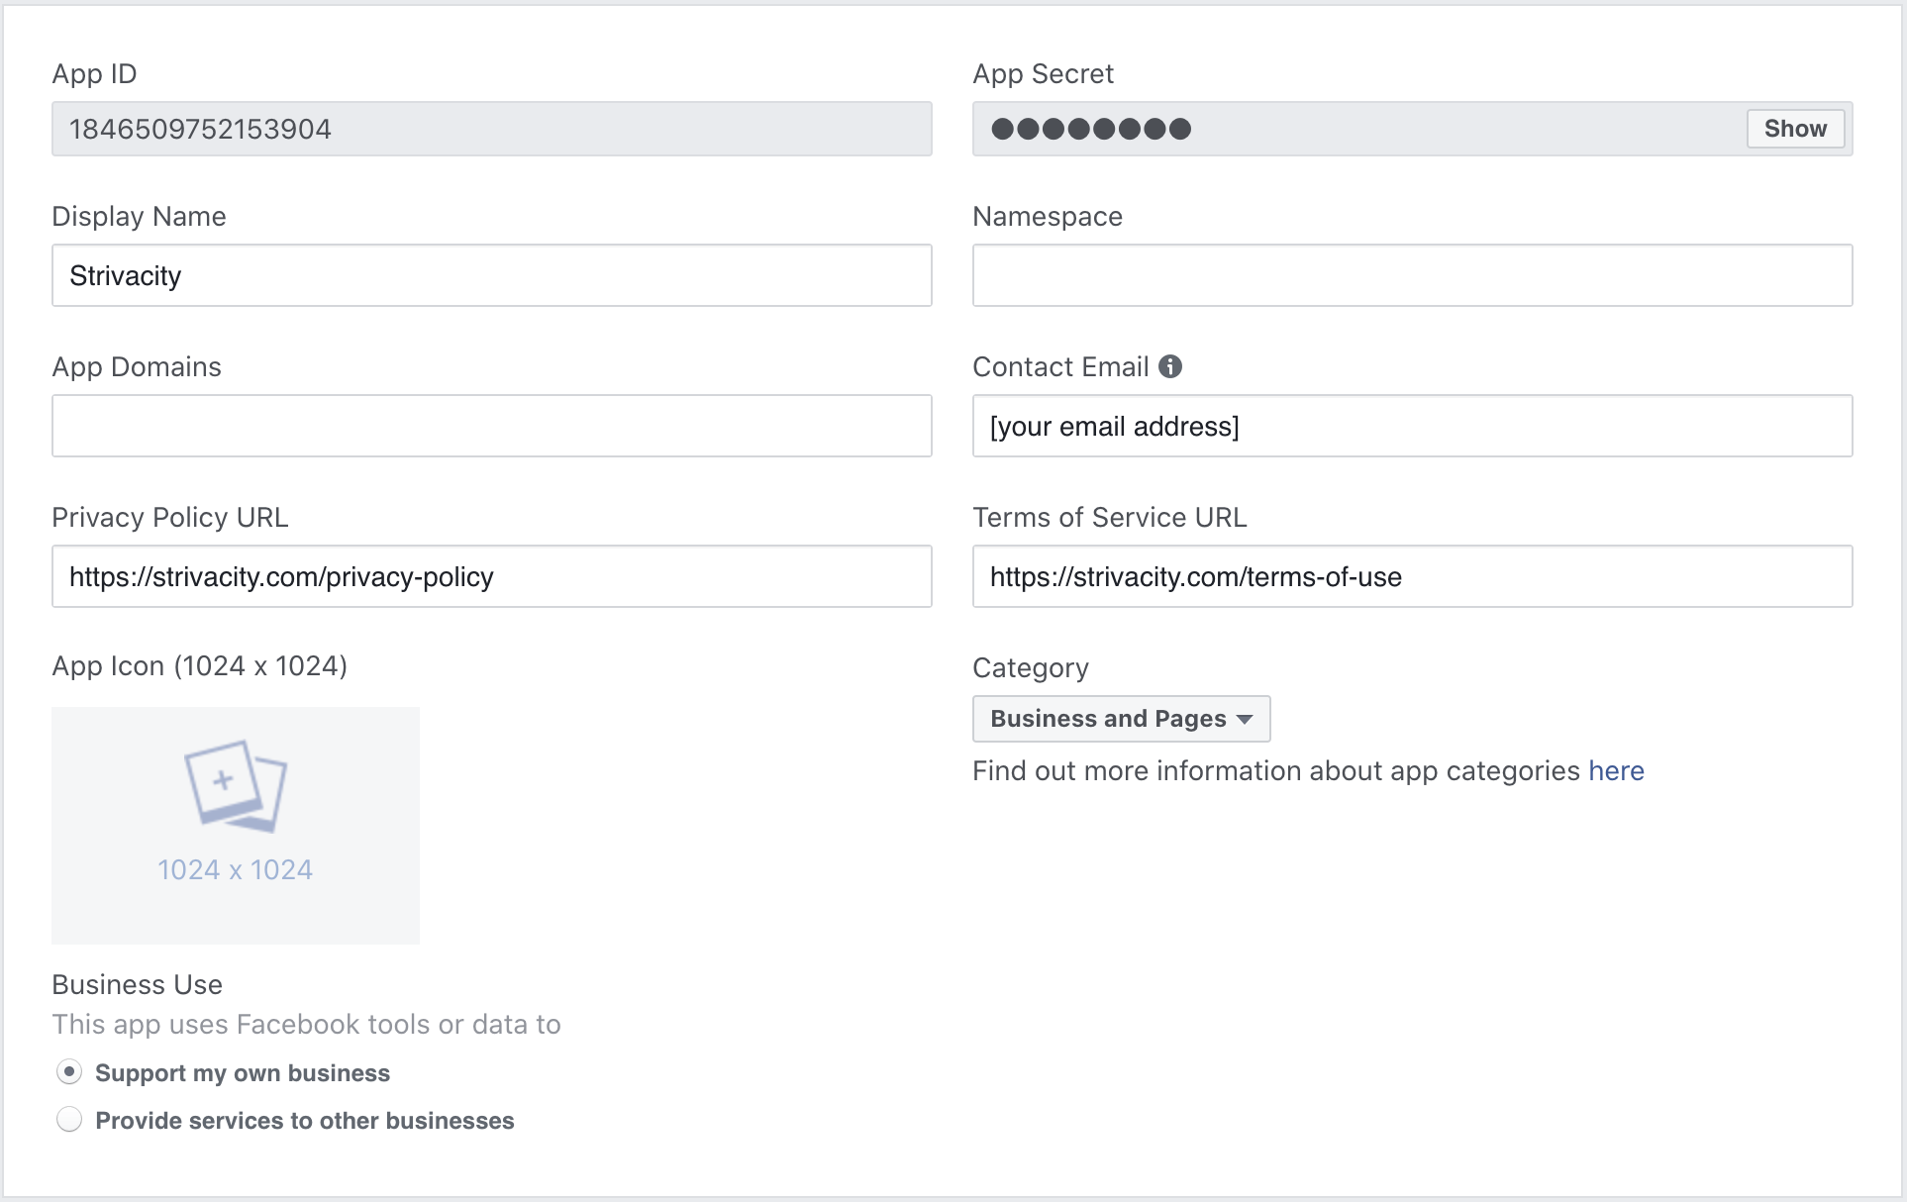Select 'Provide services to other businesses' option
The image size is (1907, 1202).
(x=69, y=1120)
